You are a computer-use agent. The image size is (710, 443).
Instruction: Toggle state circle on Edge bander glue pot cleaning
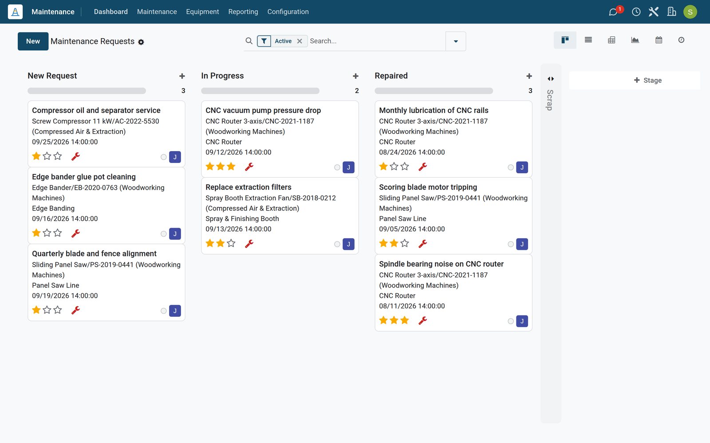(x=164, y=233)
